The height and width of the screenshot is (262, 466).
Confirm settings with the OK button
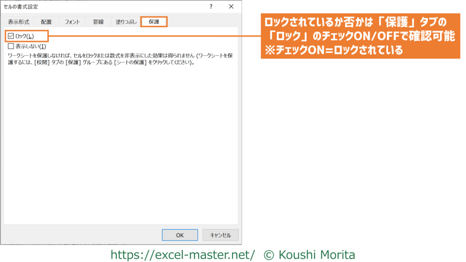click(x=180, y=235)
